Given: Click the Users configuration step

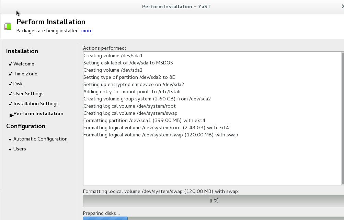Looking at the screenshot, I should click(x=20, y=149).
